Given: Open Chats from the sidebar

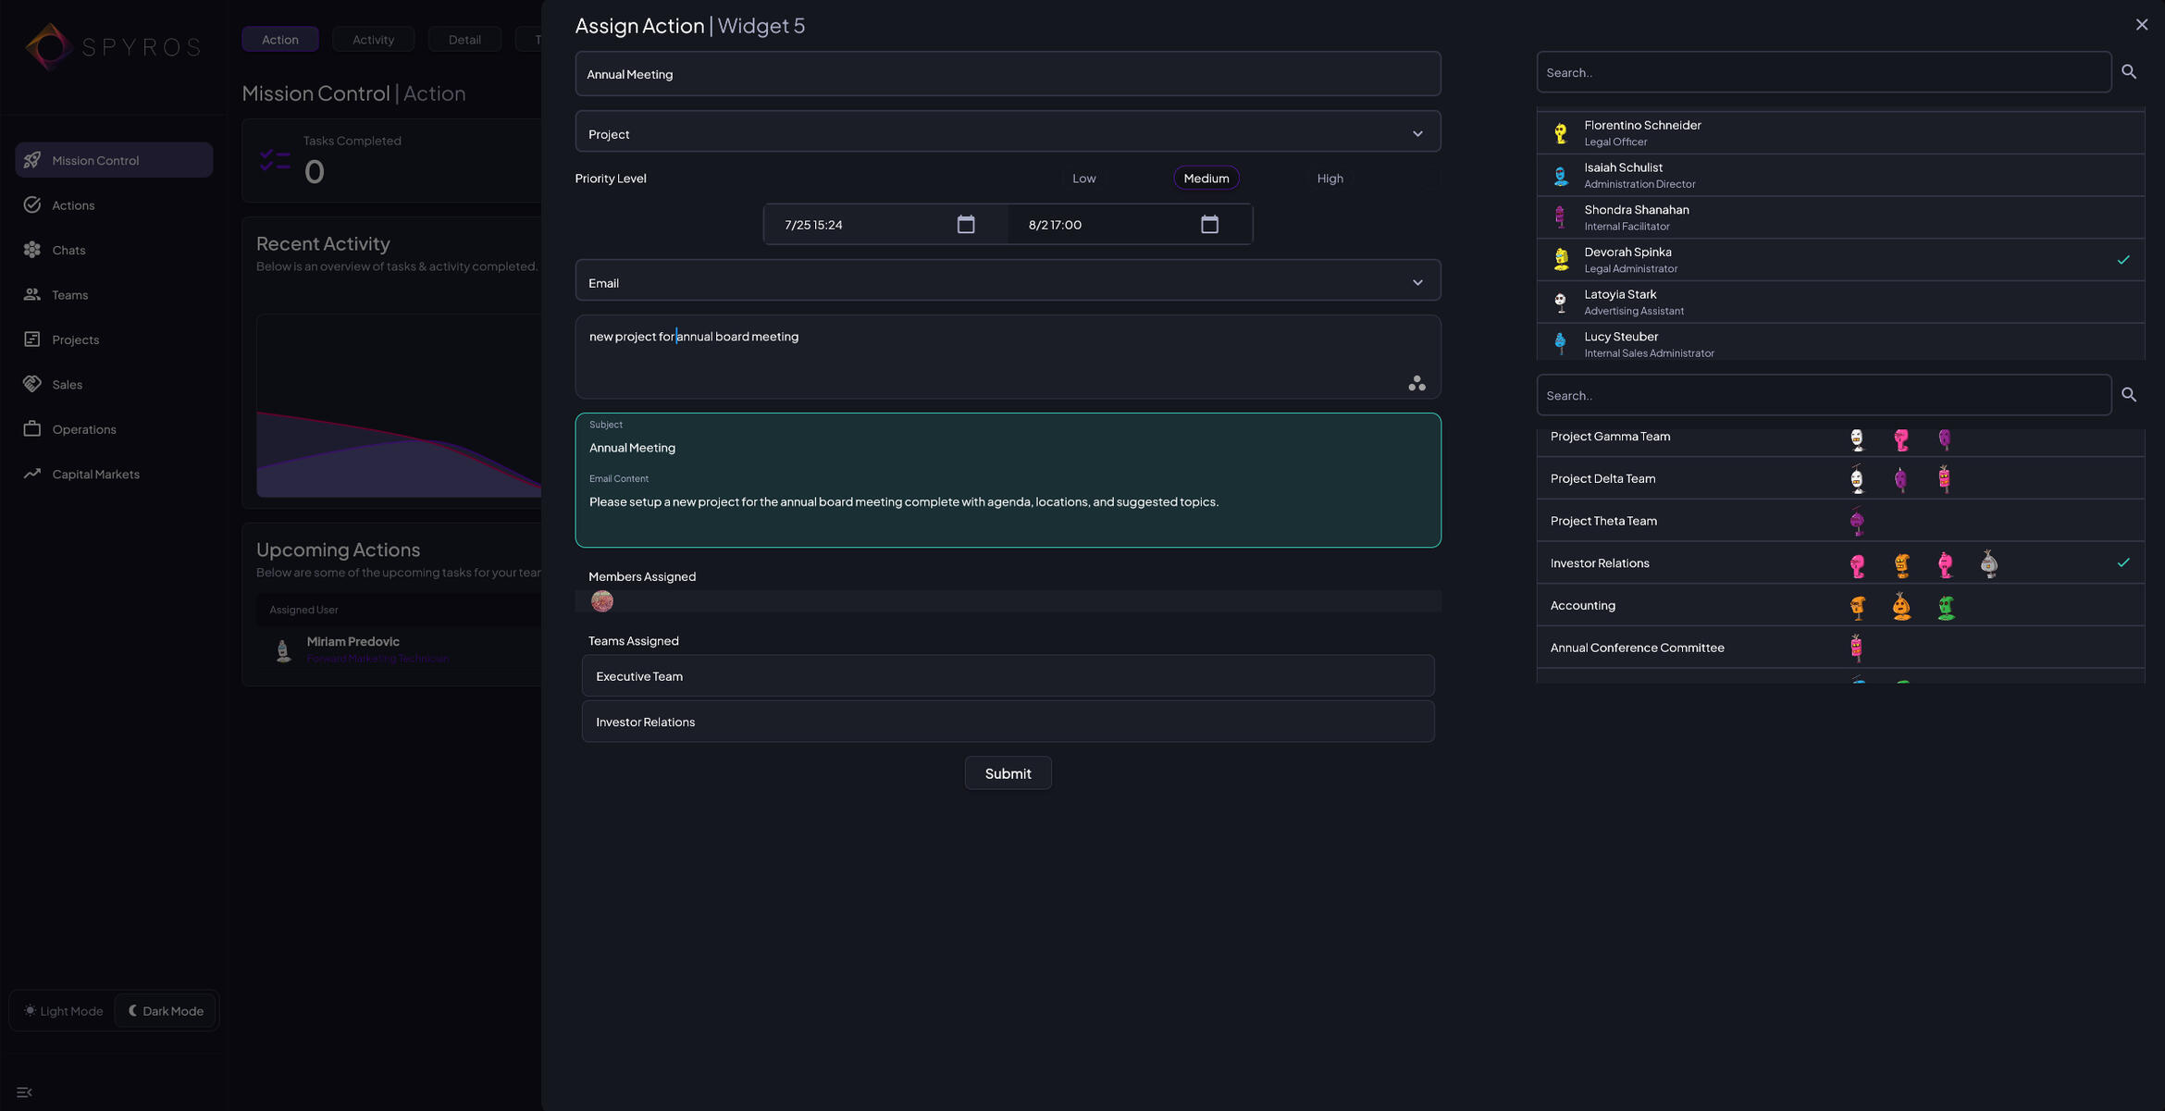Looking at the screenshot, I should (68, 250).
